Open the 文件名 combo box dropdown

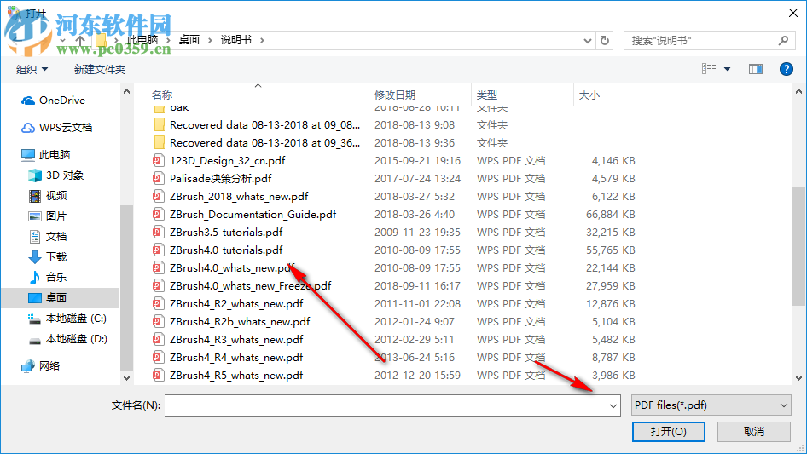tap(613, 405)
